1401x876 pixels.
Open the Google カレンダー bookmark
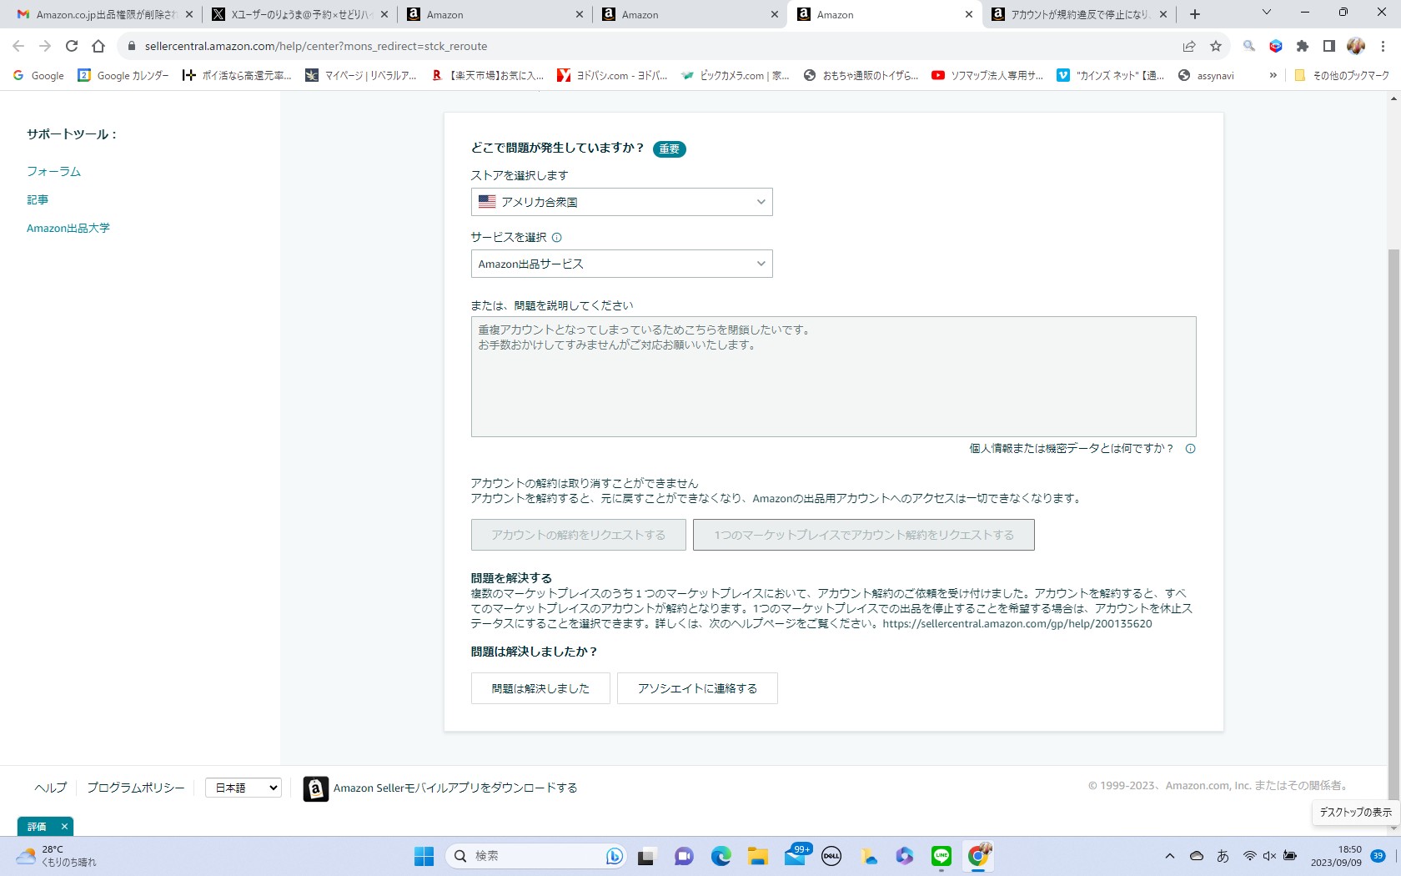click(x=123, y=75)
